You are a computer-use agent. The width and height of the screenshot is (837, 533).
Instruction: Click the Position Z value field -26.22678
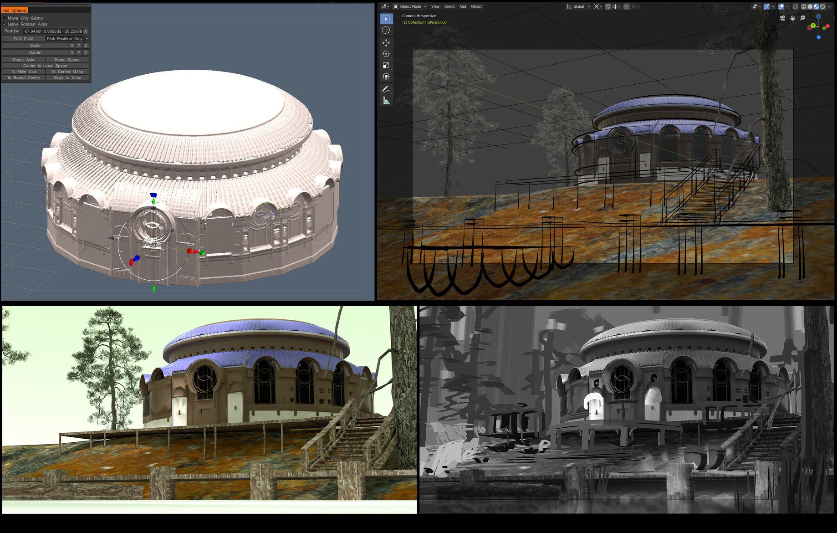pos(73,31)
